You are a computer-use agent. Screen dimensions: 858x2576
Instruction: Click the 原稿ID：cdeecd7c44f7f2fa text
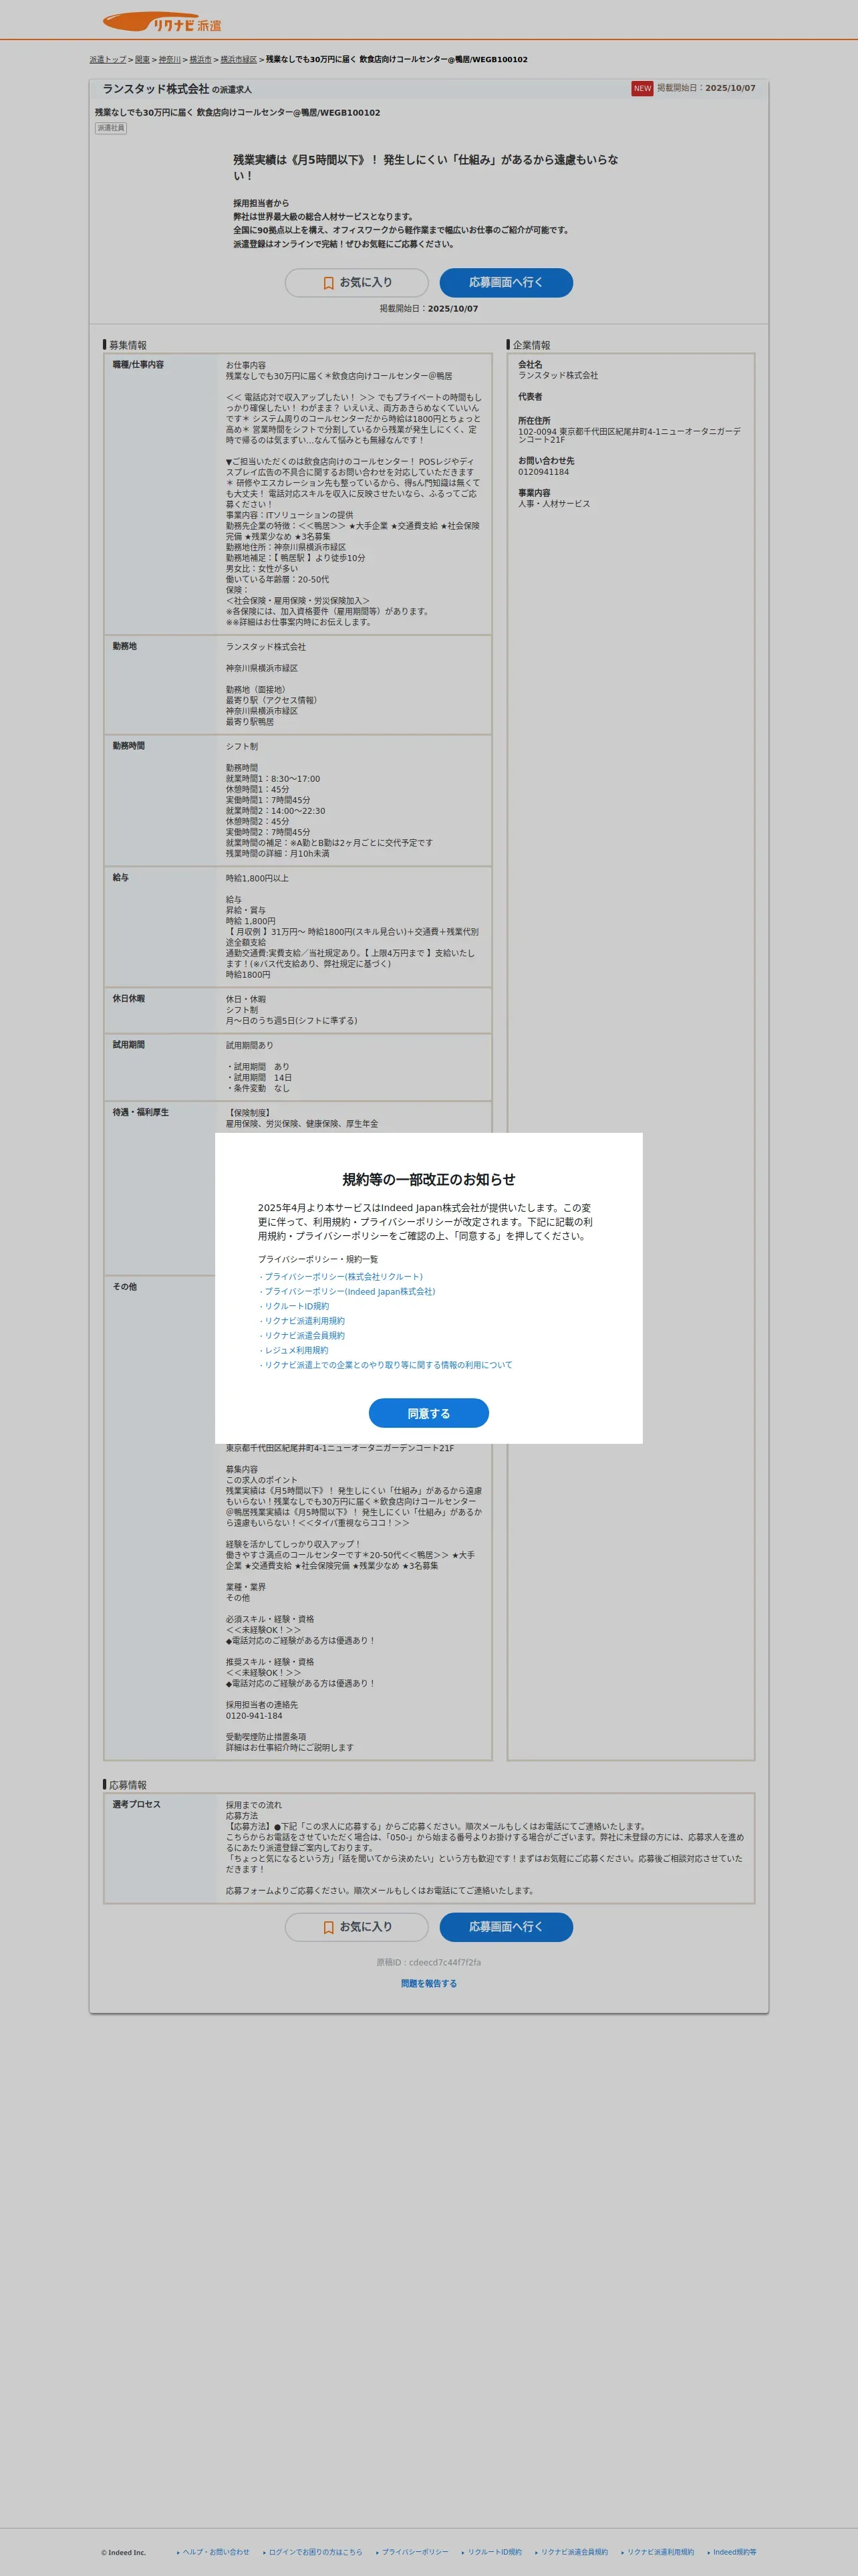coord(428,1962)
